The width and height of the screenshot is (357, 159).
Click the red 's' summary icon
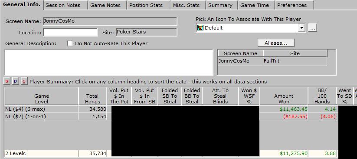coord(7,81)
